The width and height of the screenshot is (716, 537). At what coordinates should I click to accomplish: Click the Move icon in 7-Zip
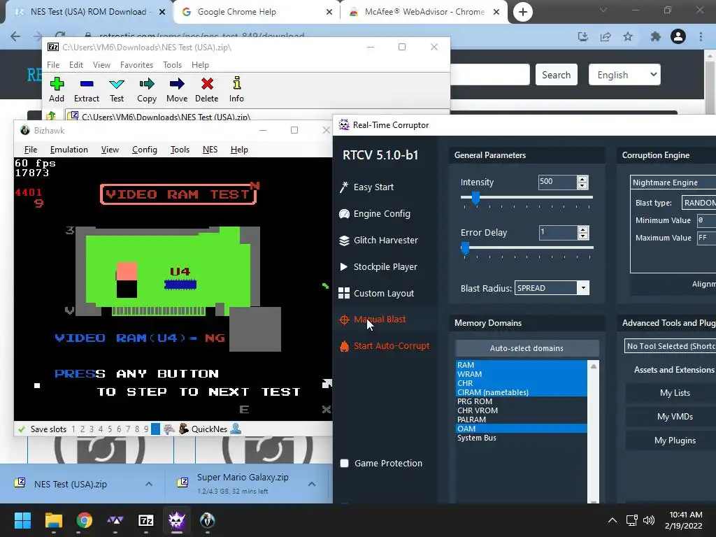(177, 84)
